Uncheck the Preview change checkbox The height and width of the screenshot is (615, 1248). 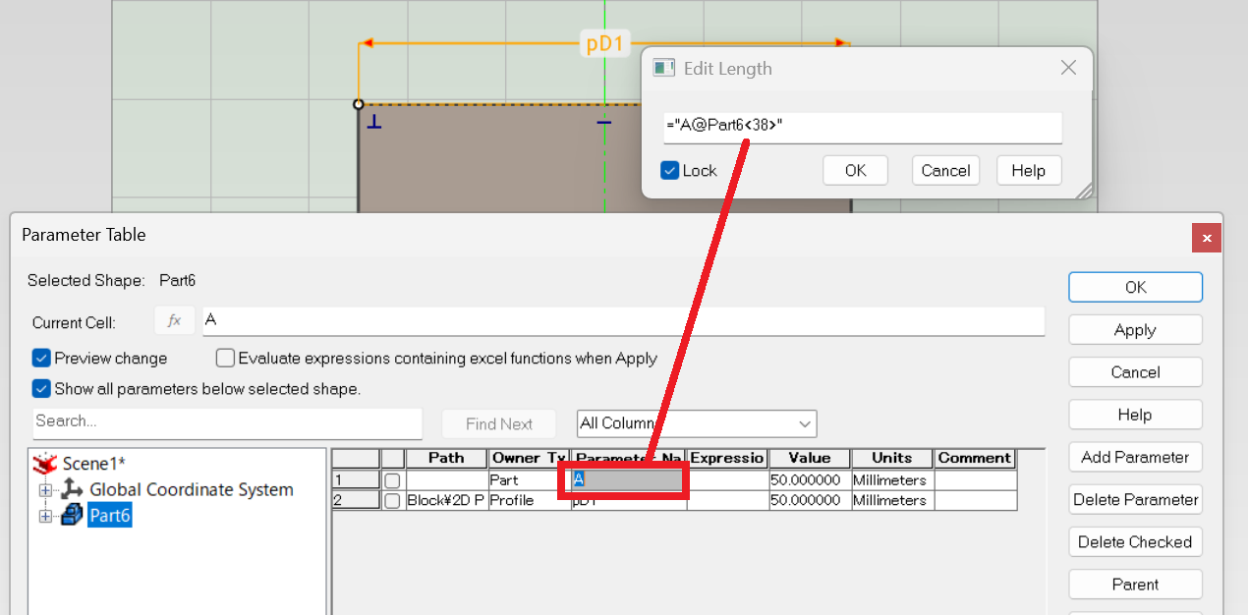[41, 359]
